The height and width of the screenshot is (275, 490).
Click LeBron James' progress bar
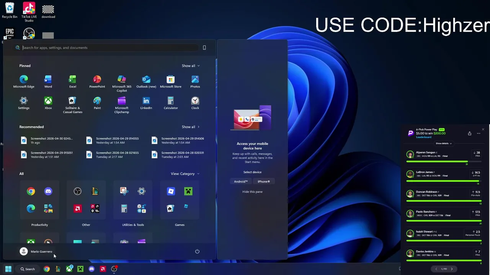444,181
